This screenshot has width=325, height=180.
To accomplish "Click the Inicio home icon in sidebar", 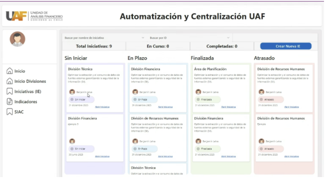I will pos(10,71).
